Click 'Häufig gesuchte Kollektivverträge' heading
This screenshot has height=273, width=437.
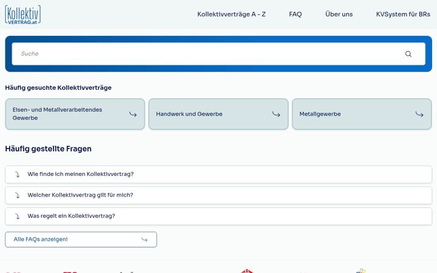point(58,88)
